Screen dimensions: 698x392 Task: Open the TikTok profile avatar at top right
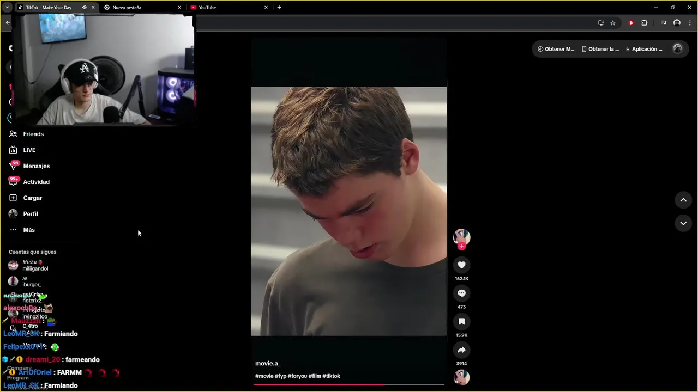pyautogui.click(x=677, y=48)
